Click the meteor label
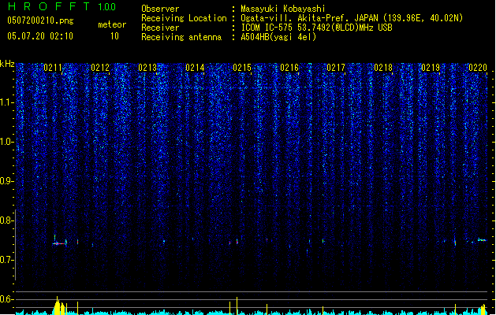 point(112,24)
